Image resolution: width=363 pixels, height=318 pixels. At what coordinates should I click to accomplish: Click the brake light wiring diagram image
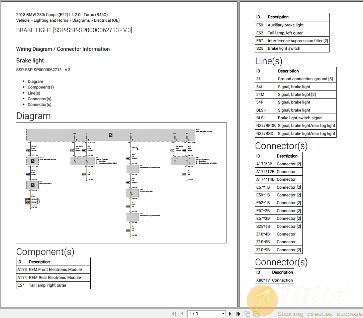point(121,183)
